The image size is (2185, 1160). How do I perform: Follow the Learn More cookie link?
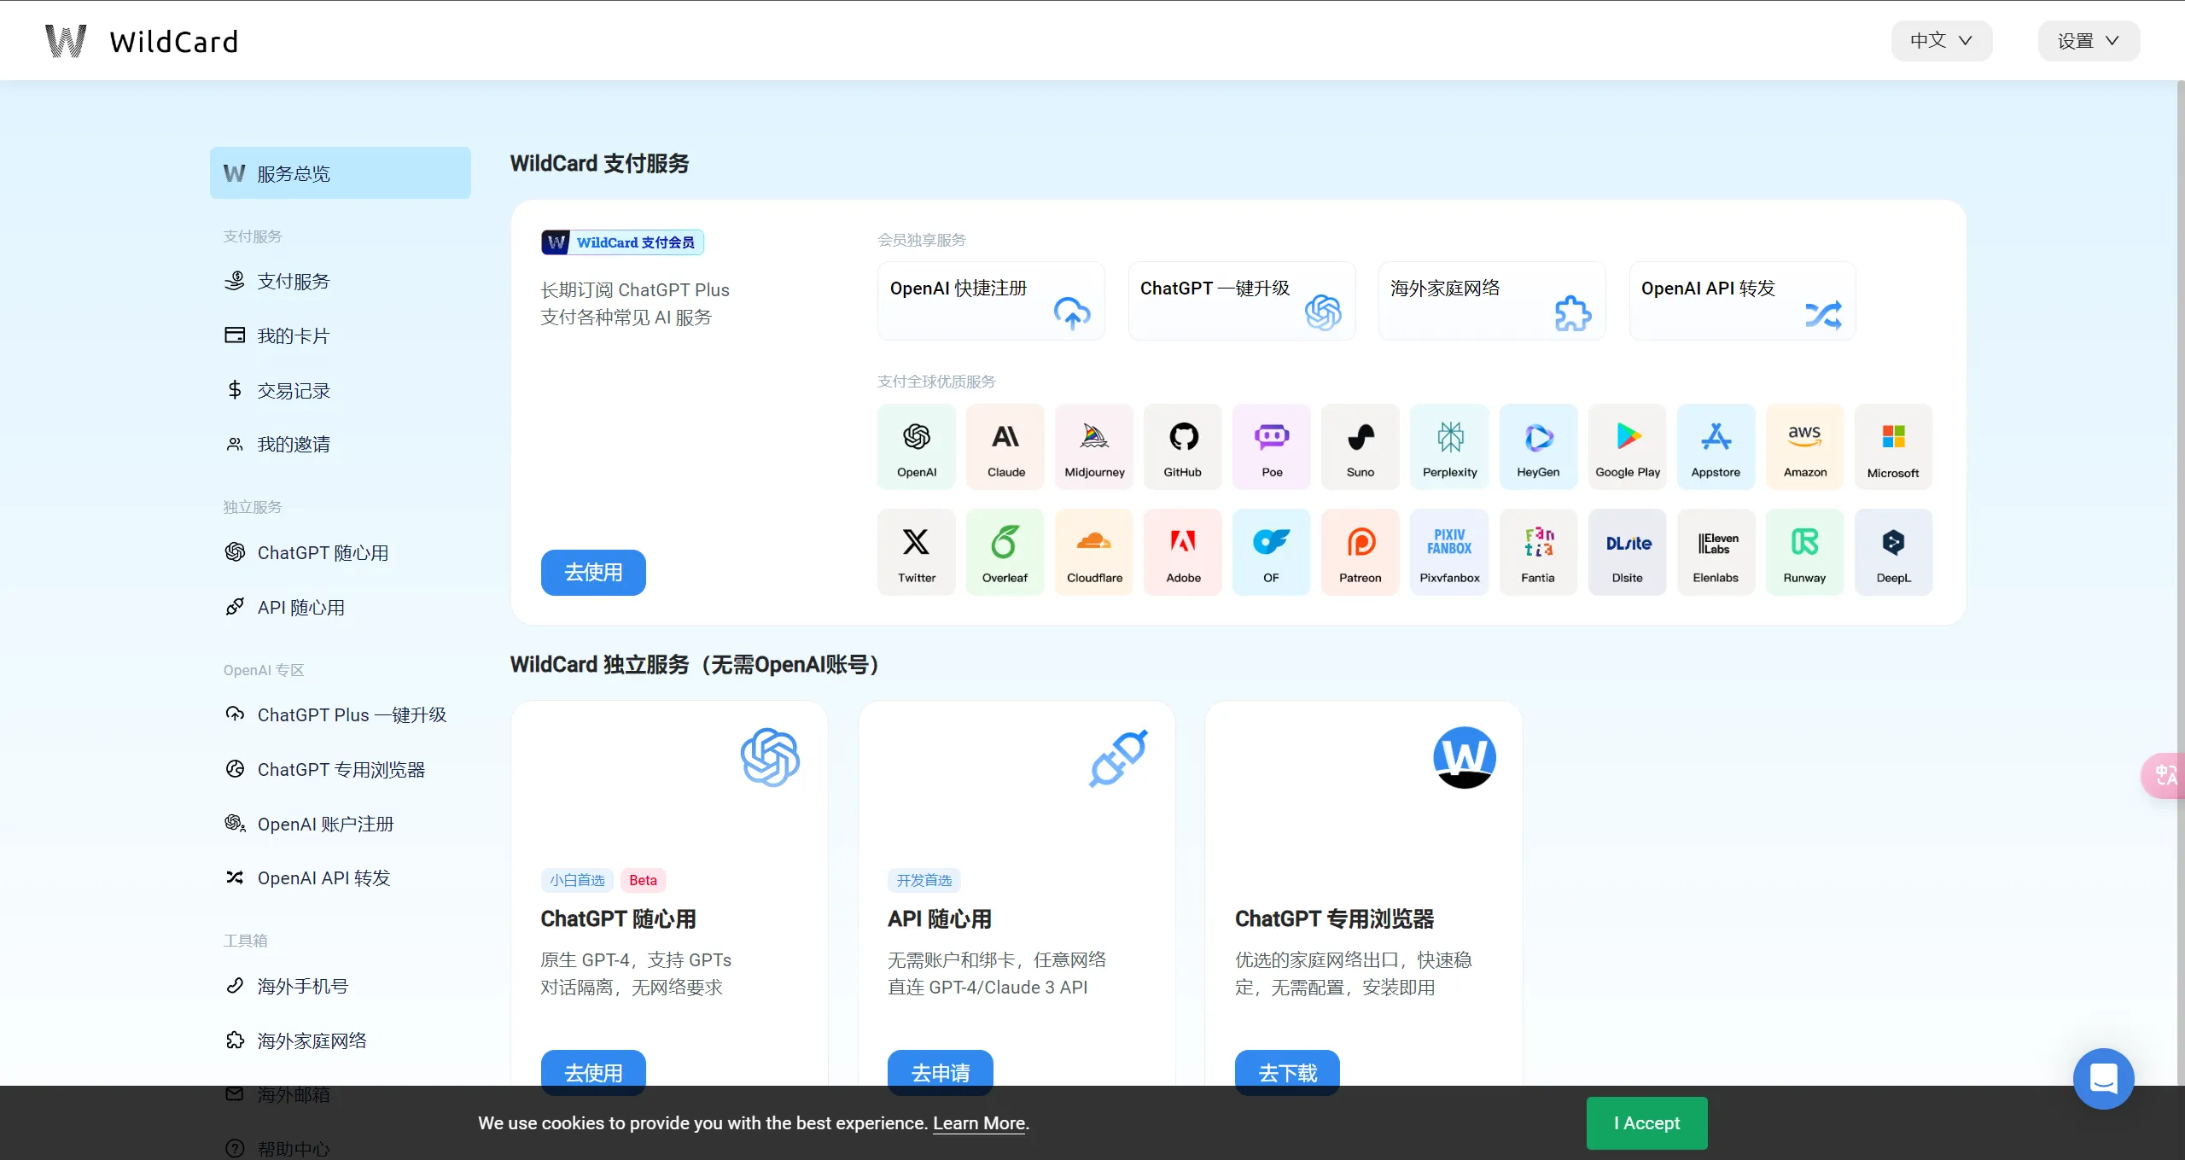[x=979, y=1123]
